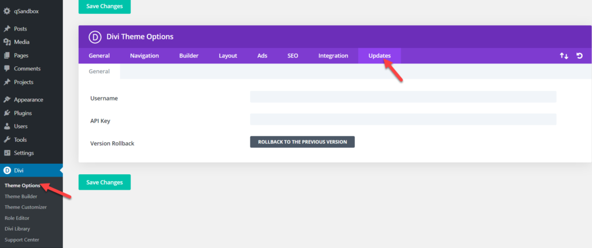
Task: Switch to the Integration tab
Action: [x=334, y=56]
